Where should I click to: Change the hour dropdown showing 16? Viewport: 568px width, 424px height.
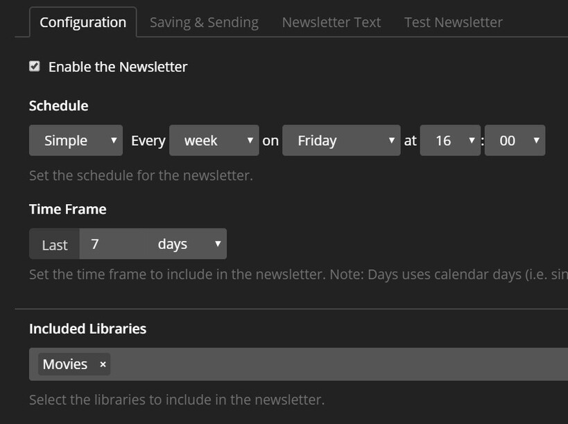pyautogui.click(x=450, y=141)
